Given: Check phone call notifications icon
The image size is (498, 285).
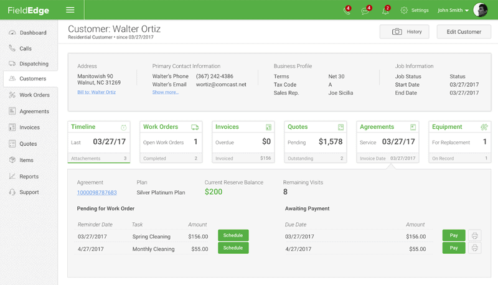Looking at the screenshot, I should pyautogui.click(x=347, y=11).
